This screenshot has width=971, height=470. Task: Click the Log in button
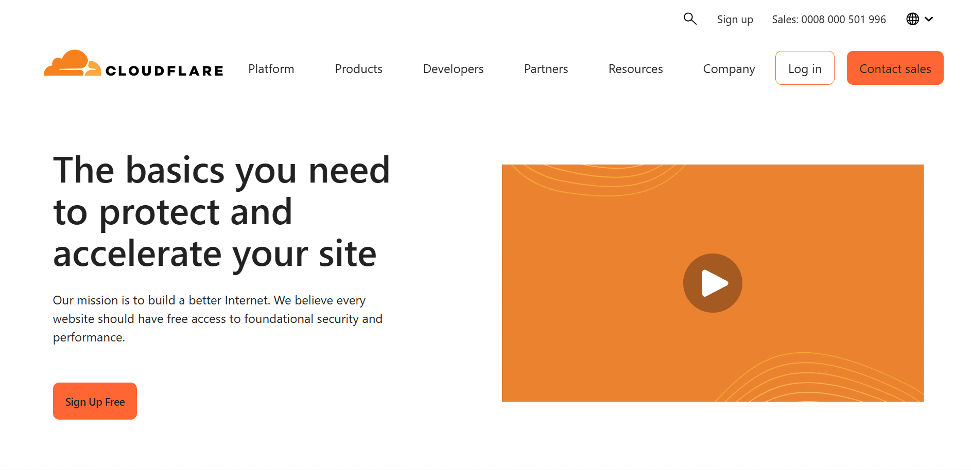point(805,68)
